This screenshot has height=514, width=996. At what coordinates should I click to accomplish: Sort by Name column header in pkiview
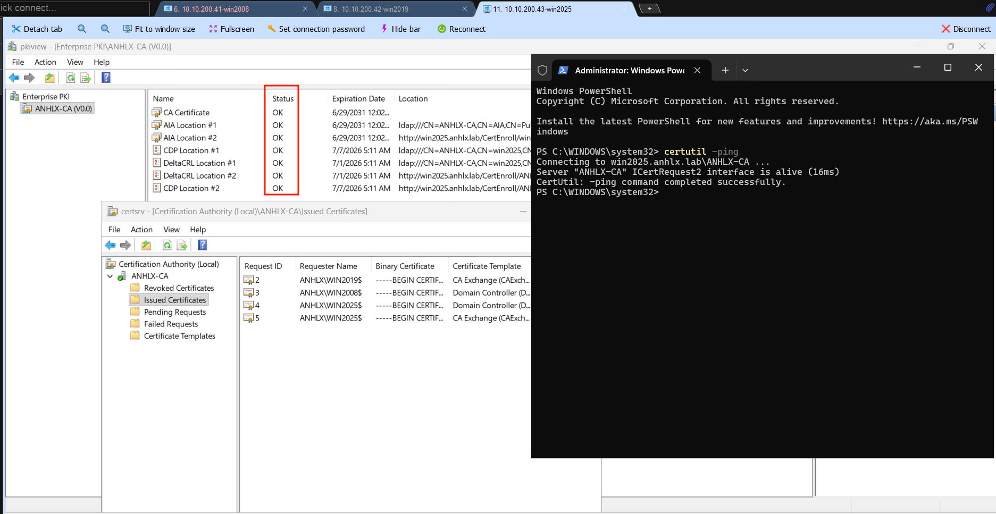pos(163,99)
